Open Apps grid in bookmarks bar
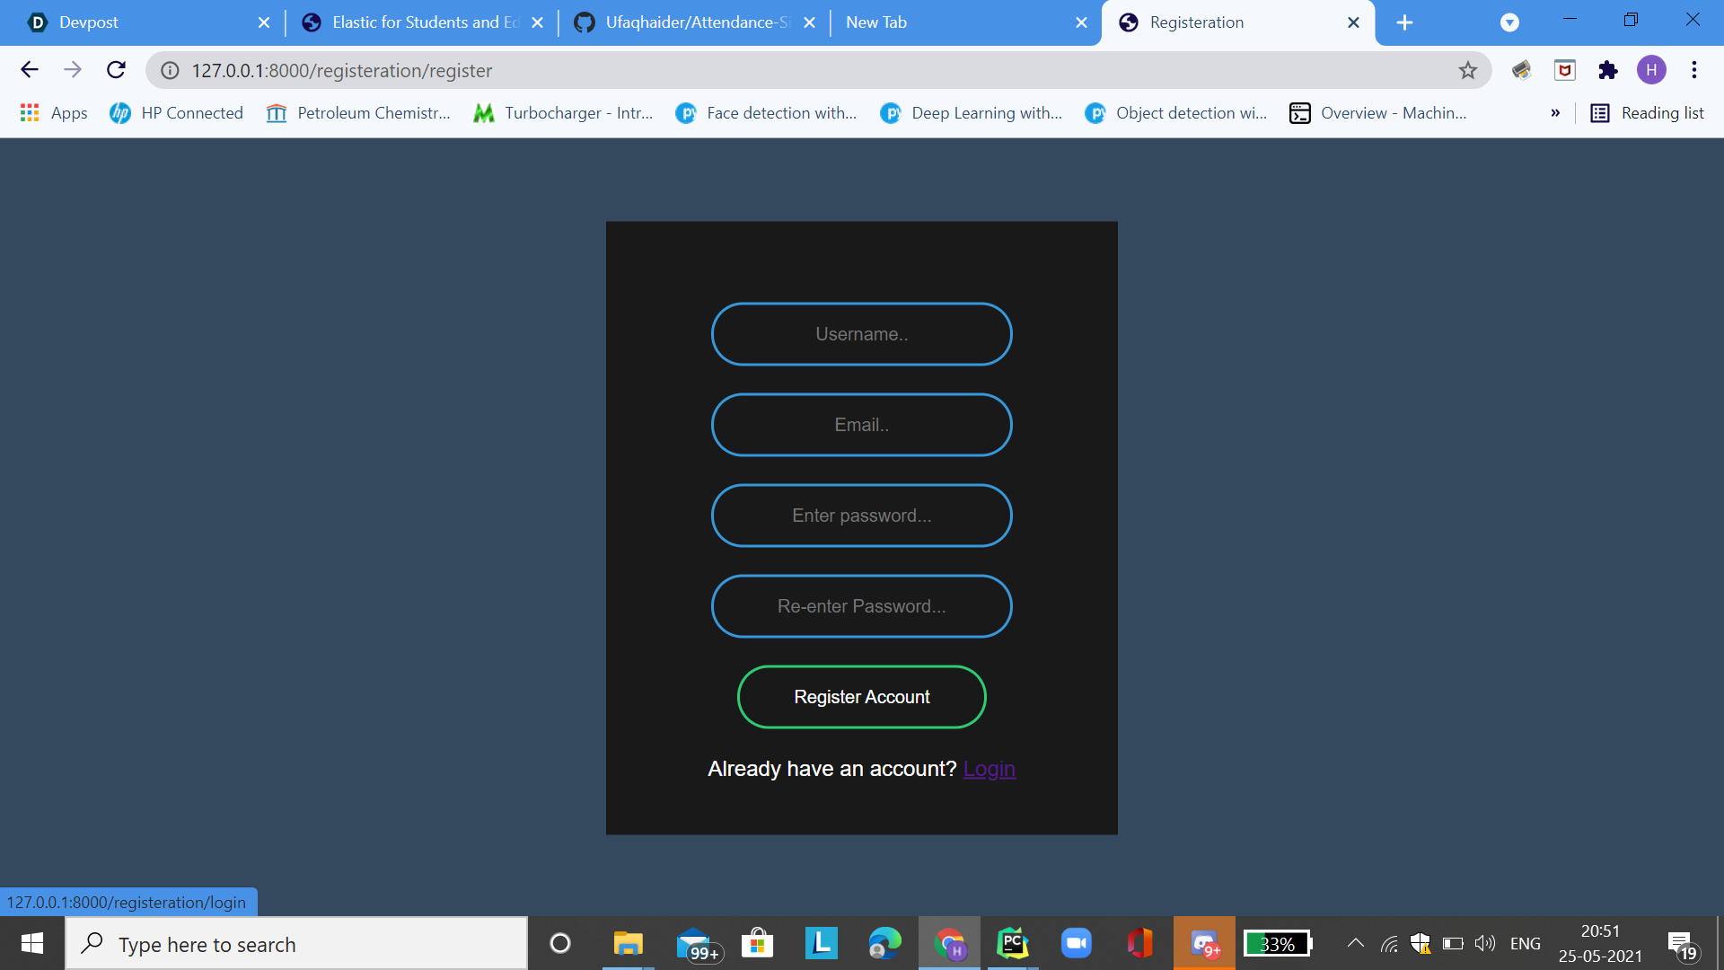 [x=54, y=113]
